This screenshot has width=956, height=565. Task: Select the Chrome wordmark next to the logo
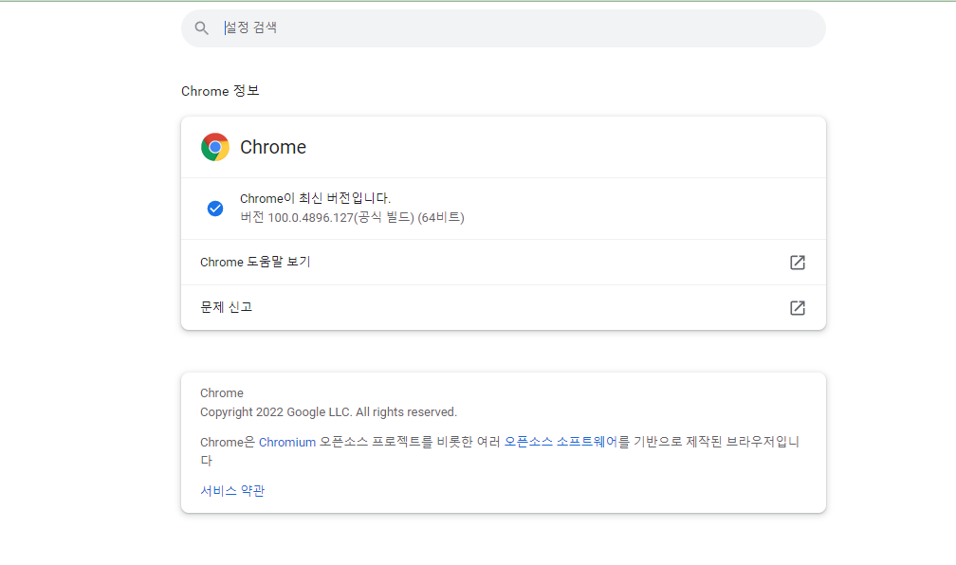coord(273,147)
